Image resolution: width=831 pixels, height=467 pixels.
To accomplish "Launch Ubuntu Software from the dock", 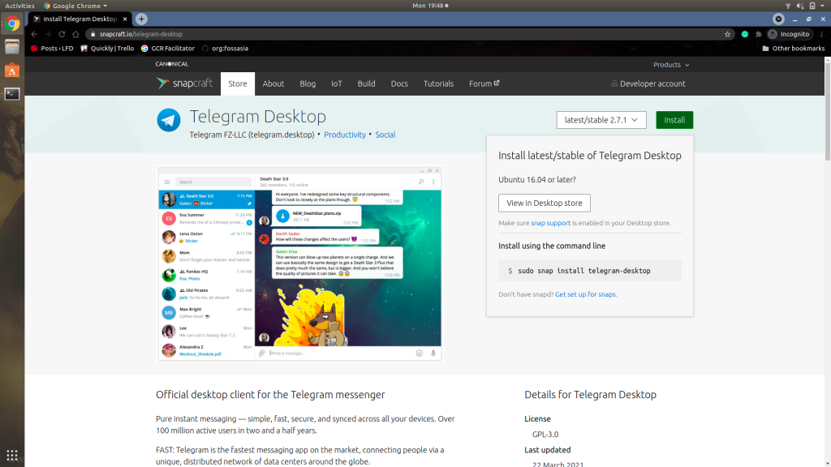I will tap(12, 71).
